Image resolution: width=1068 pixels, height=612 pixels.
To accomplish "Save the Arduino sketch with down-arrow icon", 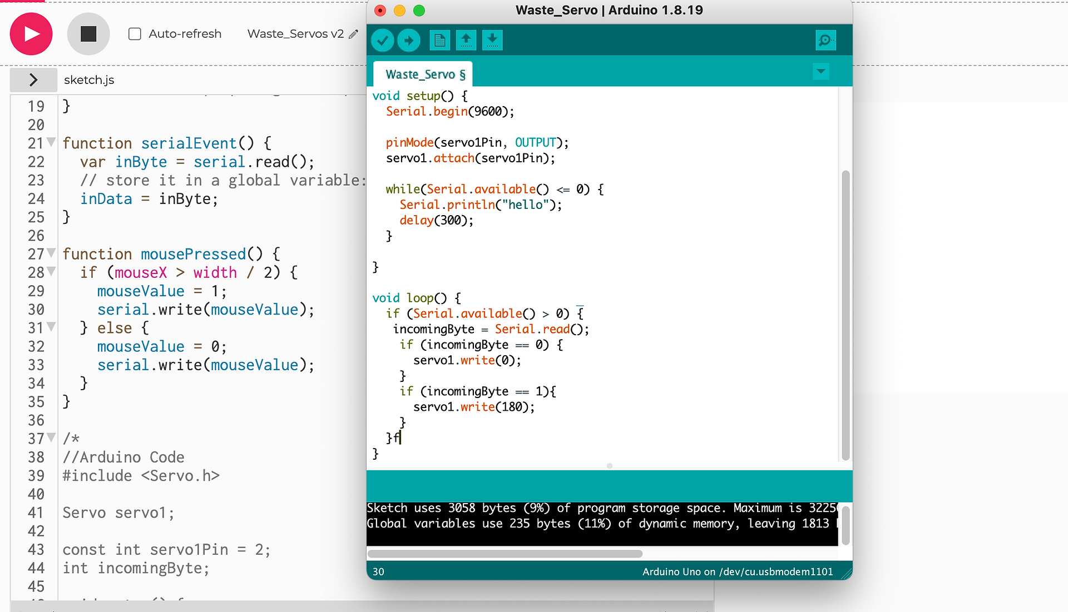I will click(492, 40).
